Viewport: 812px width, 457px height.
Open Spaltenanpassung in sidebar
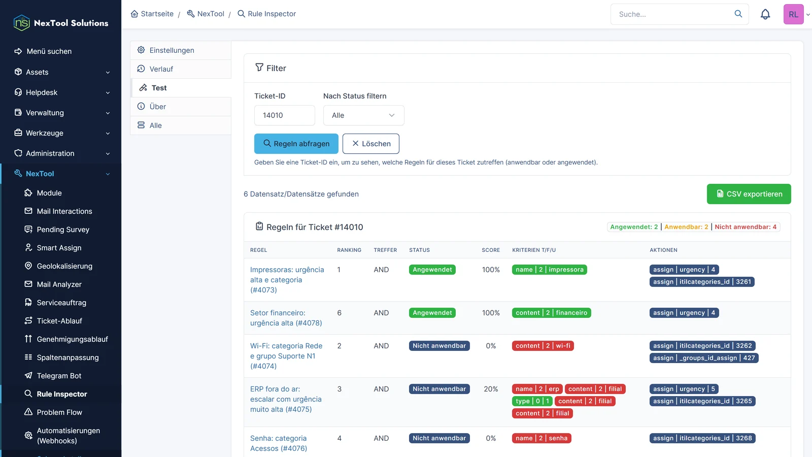pyautogui.click(x=61, y=357)
